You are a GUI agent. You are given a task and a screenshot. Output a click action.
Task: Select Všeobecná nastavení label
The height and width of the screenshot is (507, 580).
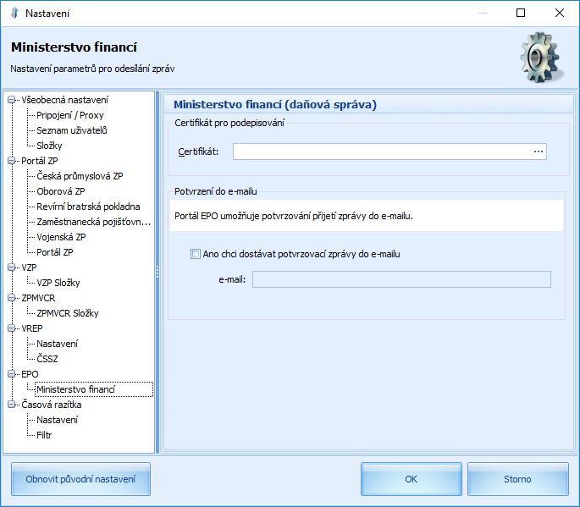64,100
